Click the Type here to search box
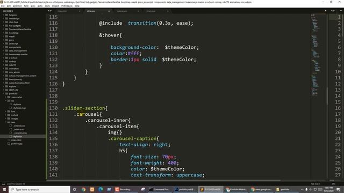Image resolution: width=344 pixels, height=193 pixels. click(40, 189)
